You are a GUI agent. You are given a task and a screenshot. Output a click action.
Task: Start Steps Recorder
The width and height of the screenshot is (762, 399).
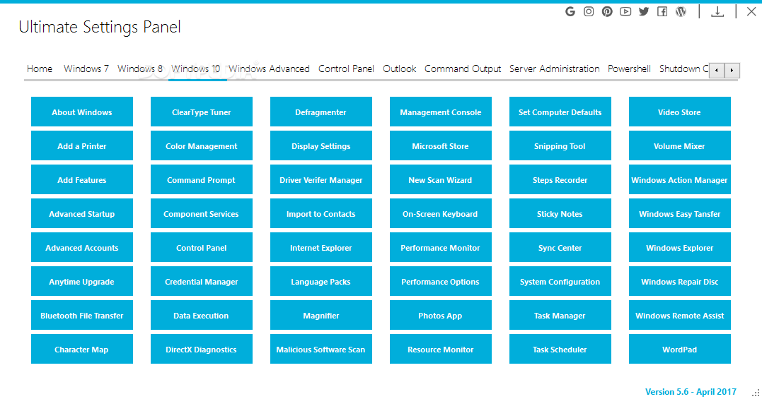[560, 180]
